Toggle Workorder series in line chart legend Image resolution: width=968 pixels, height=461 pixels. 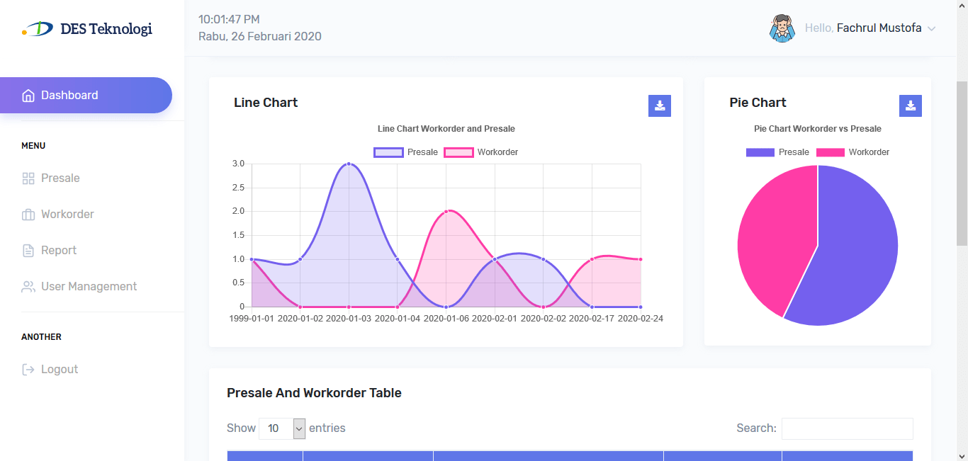pyautogui.click(x=481, y=152)
